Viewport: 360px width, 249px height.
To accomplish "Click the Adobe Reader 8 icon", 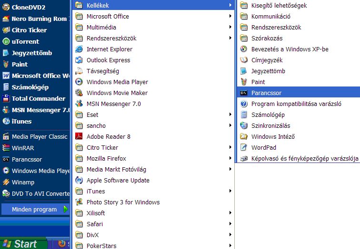I will (79, 136).
